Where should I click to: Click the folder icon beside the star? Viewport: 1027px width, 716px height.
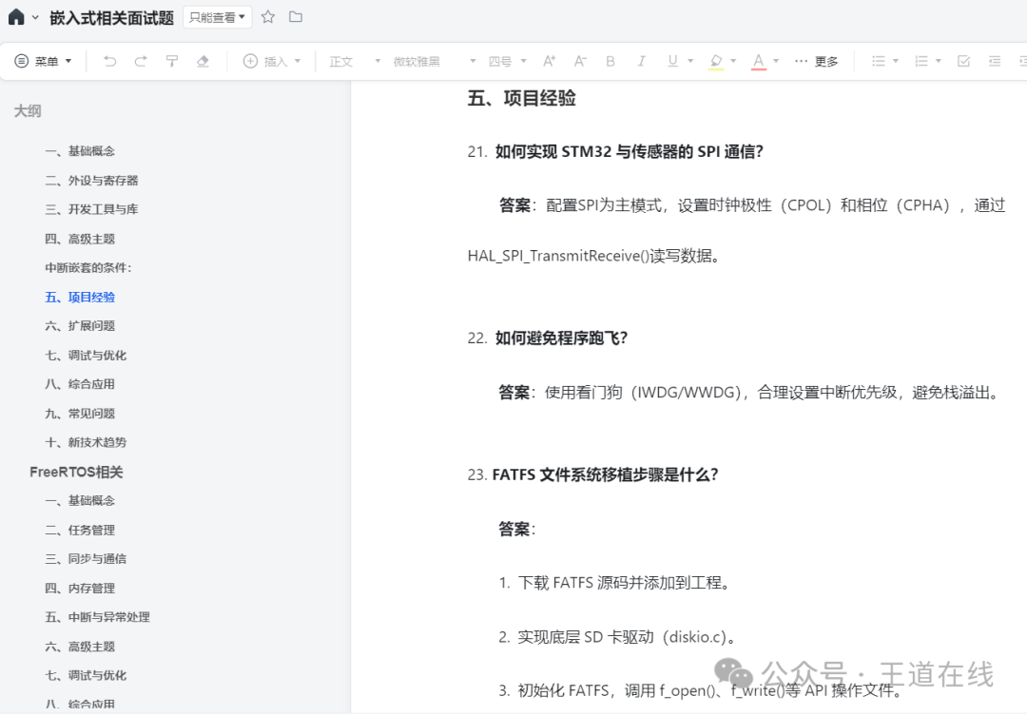click(x=296, y=17)
